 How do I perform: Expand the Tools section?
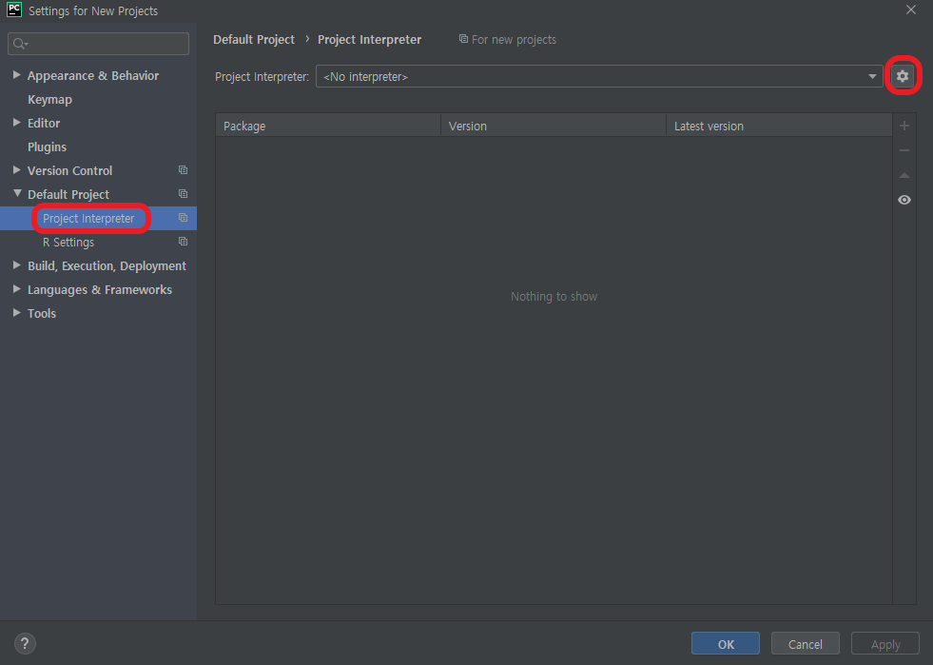coord(17,313)
